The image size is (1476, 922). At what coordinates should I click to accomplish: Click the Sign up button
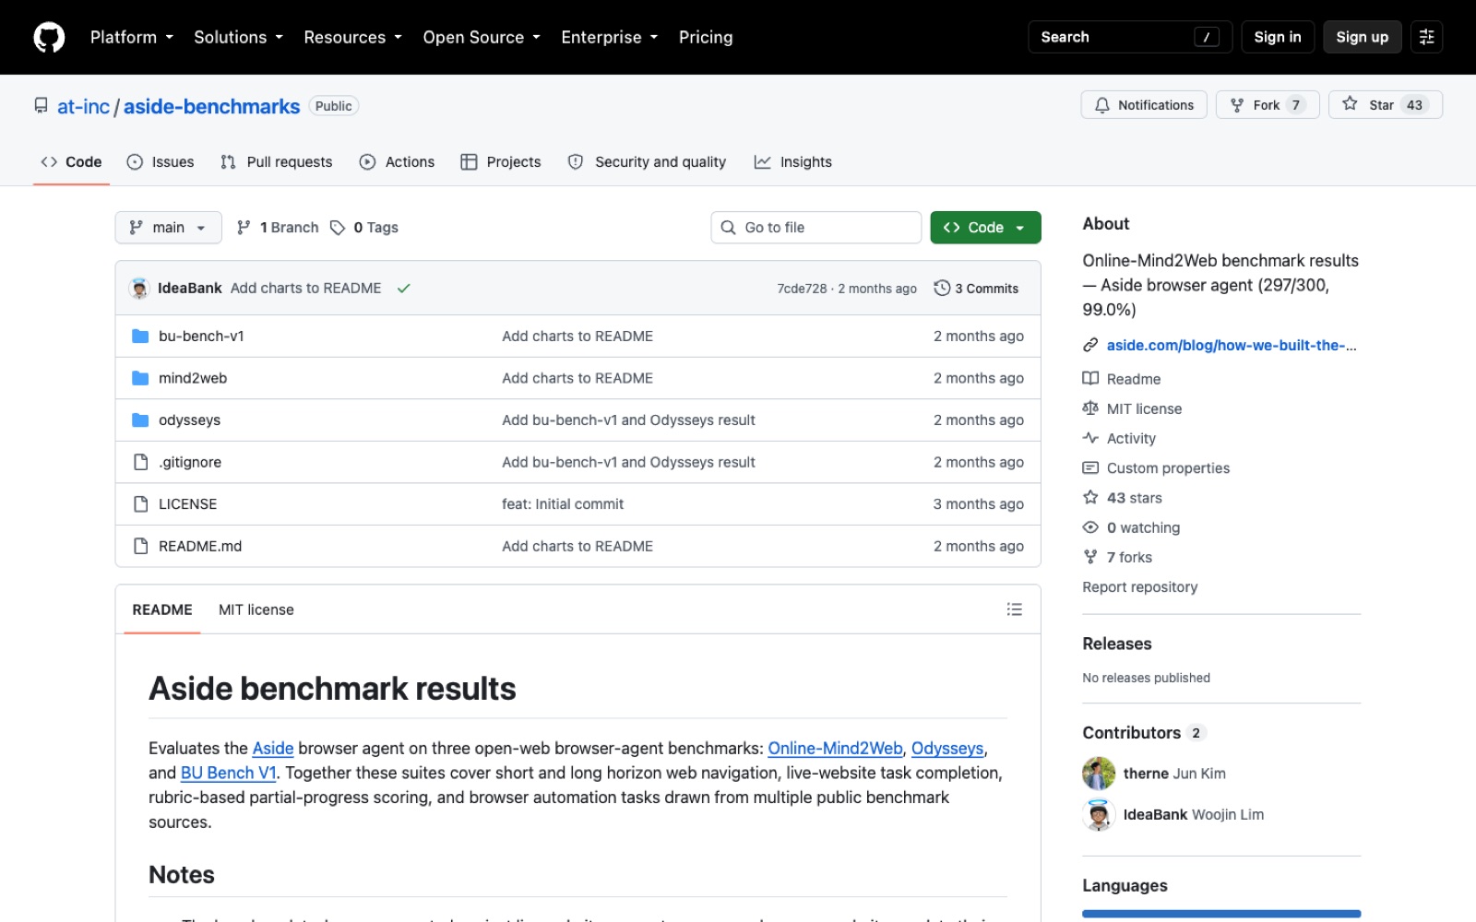click(x=1363, y=37)
